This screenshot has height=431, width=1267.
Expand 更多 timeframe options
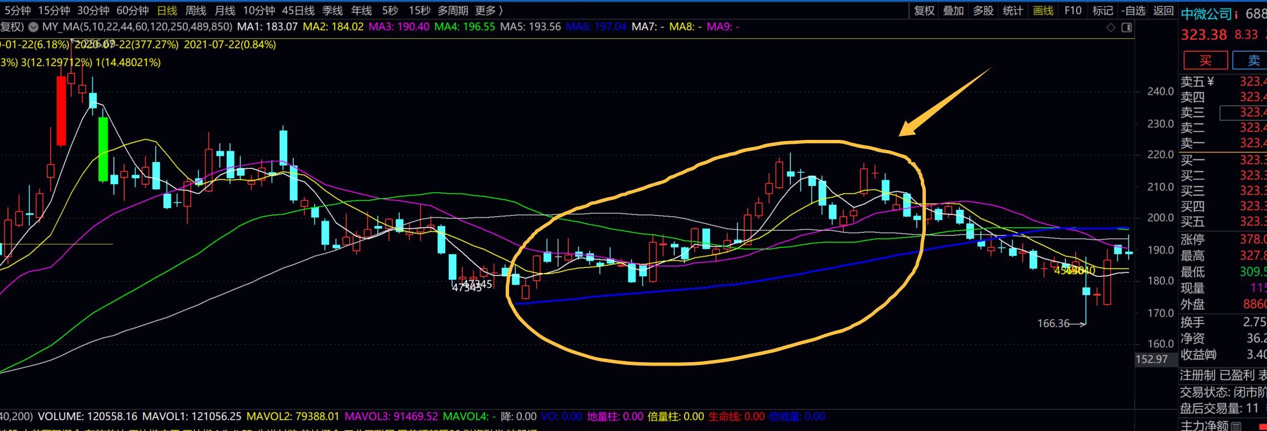(489, 10)
